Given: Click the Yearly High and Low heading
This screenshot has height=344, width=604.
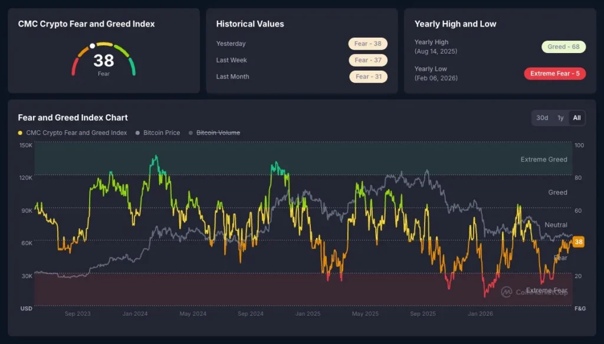Looking at the screenshot, I should 455,24.
